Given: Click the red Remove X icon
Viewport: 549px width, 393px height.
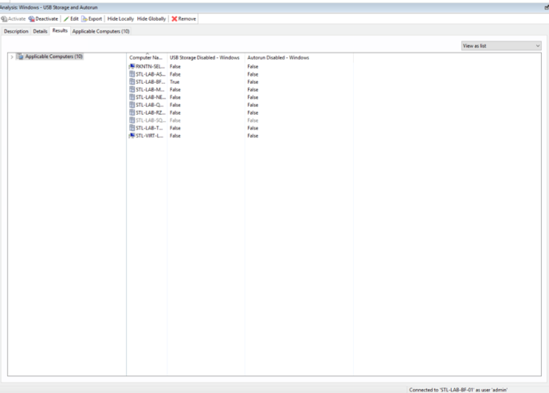Looking at the screenshot, I should [x=174, y=18].
